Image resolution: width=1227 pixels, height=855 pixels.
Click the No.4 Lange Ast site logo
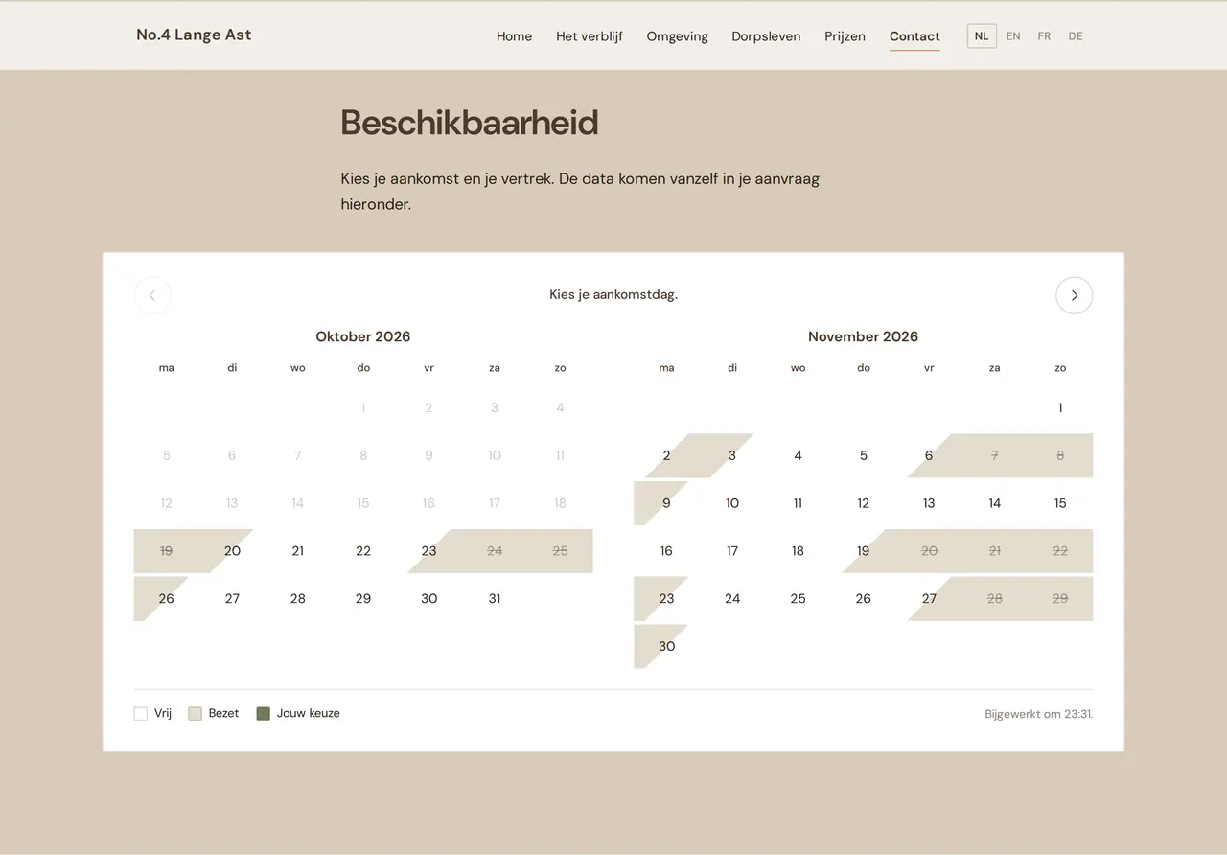[x=194, y=35]
